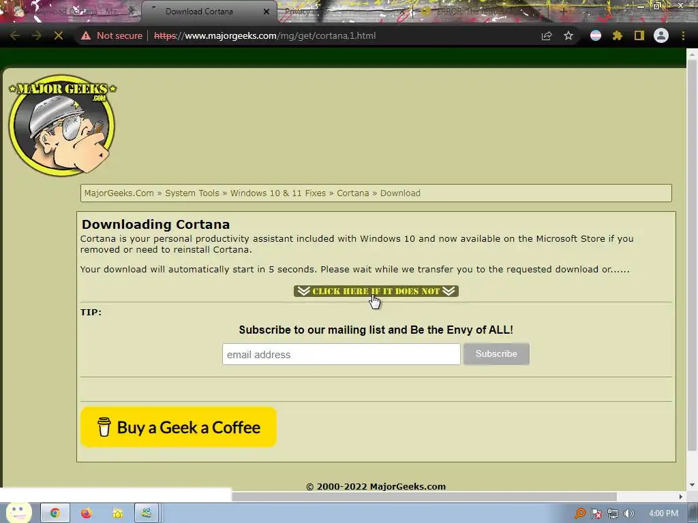Launch Firefox from the taskbar

coord(87,513)
